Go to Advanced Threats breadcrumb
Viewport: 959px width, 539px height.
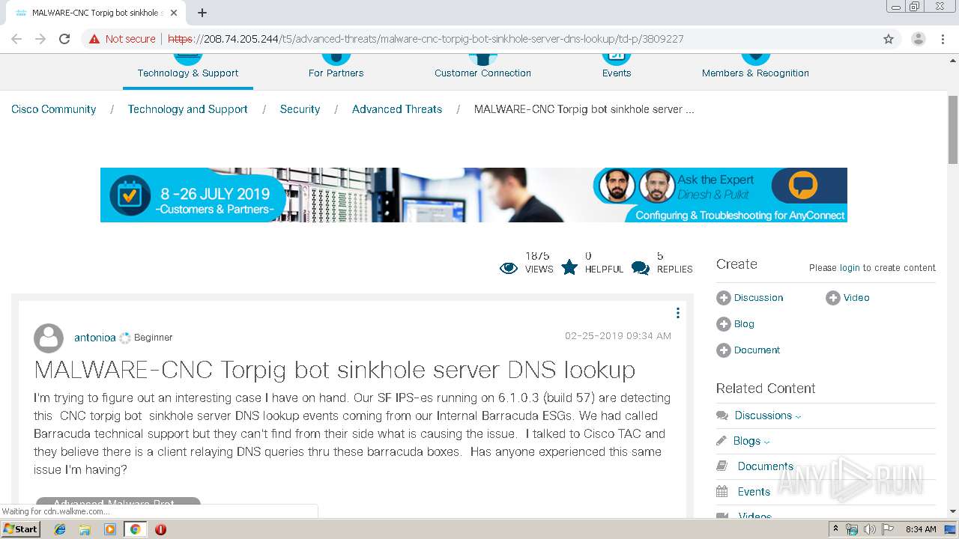397,109
